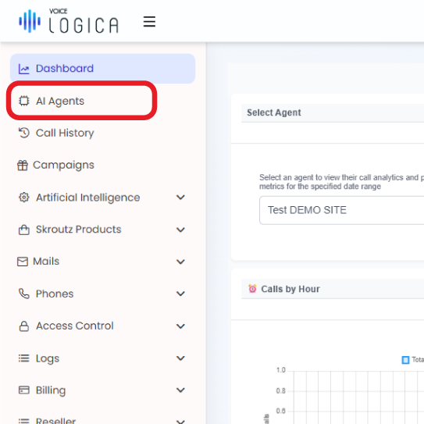Expand the Billing section chevron
The height and width of the screenshot is (424, 424).
[180, 390]
